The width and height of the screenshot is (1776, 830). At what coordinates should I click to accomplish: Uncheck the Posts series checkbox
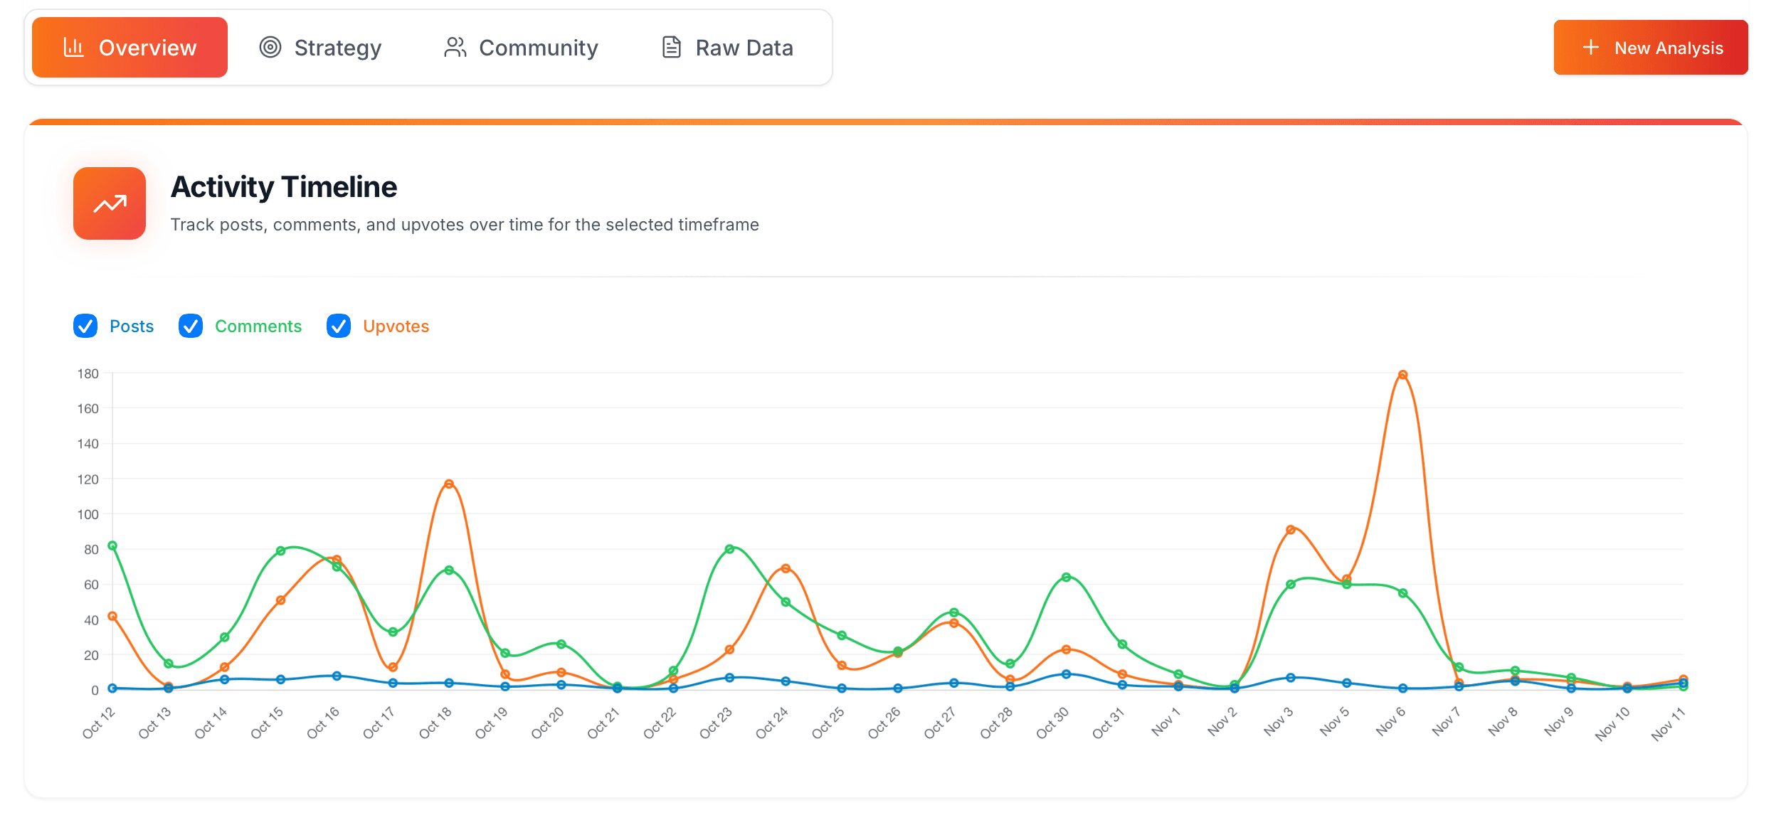pyautogui.click(x=85, y=326)
